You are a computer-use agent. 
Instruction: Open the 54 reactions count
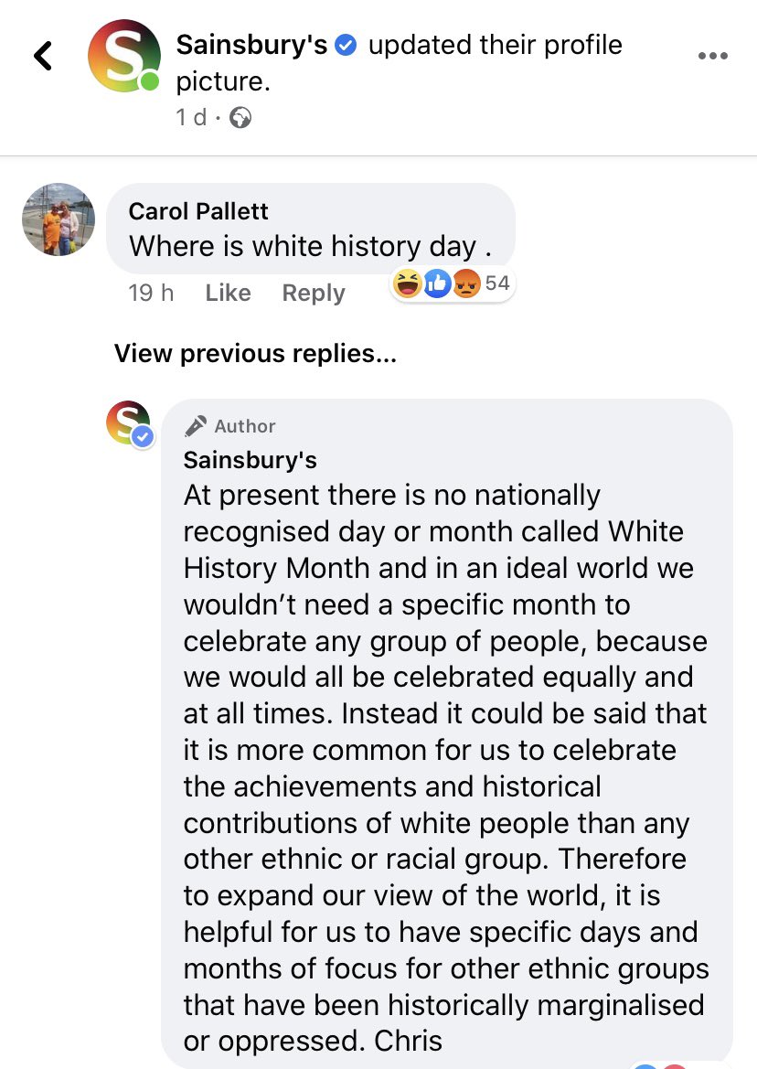(x=496, y=283)
